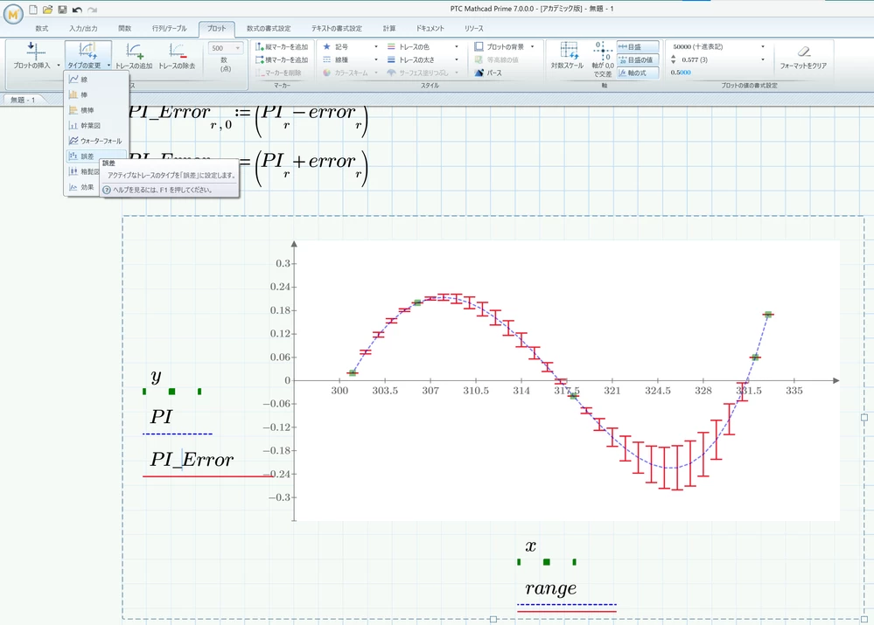Screen dimensions: 874x625
Task: Toggle the 軸の式 axis expressions button
Action: [x=638, y=73]
